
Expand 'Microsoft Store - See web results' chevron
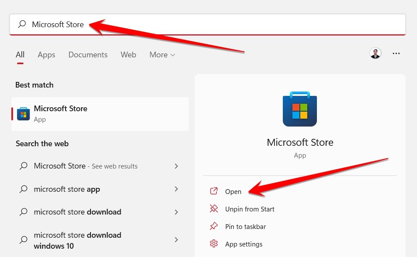(176, 166)
